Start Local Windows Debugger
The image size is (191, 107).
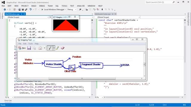pos(53,10)
